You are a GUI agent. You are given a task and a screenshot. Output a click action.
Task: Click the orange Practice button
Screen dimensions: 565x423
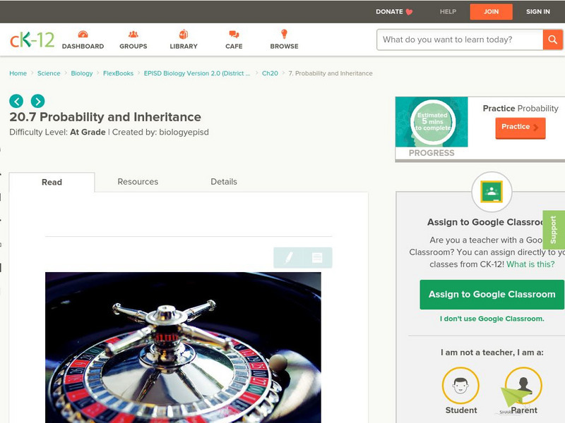click(521, 128)
